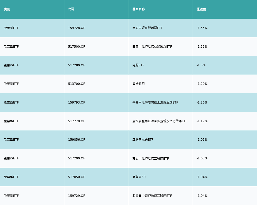257x205 pixels.
Task: Sort by the 代码 column header
Action: point(71,9)
